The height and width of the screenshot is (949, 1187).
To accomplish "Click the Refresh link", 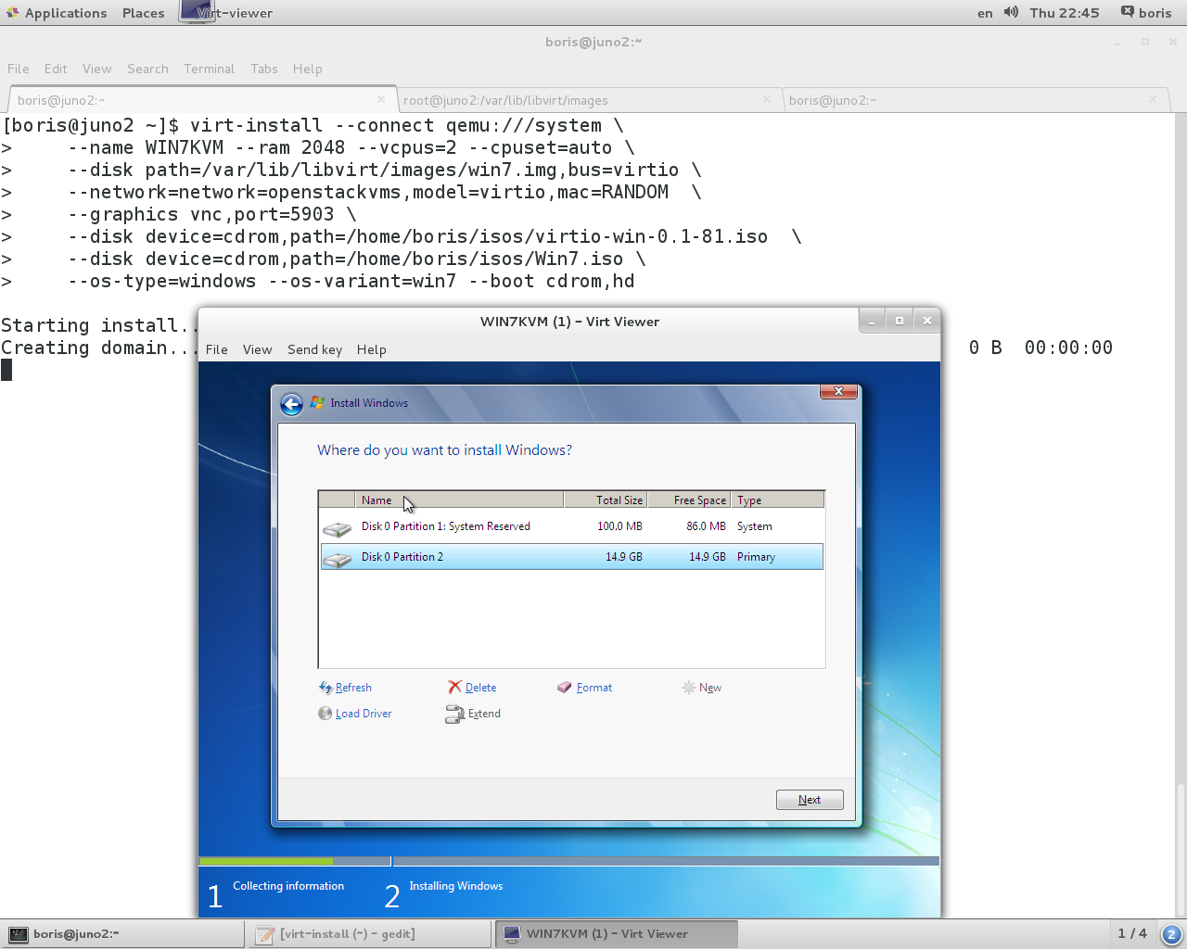I will [x=353, y=688].
